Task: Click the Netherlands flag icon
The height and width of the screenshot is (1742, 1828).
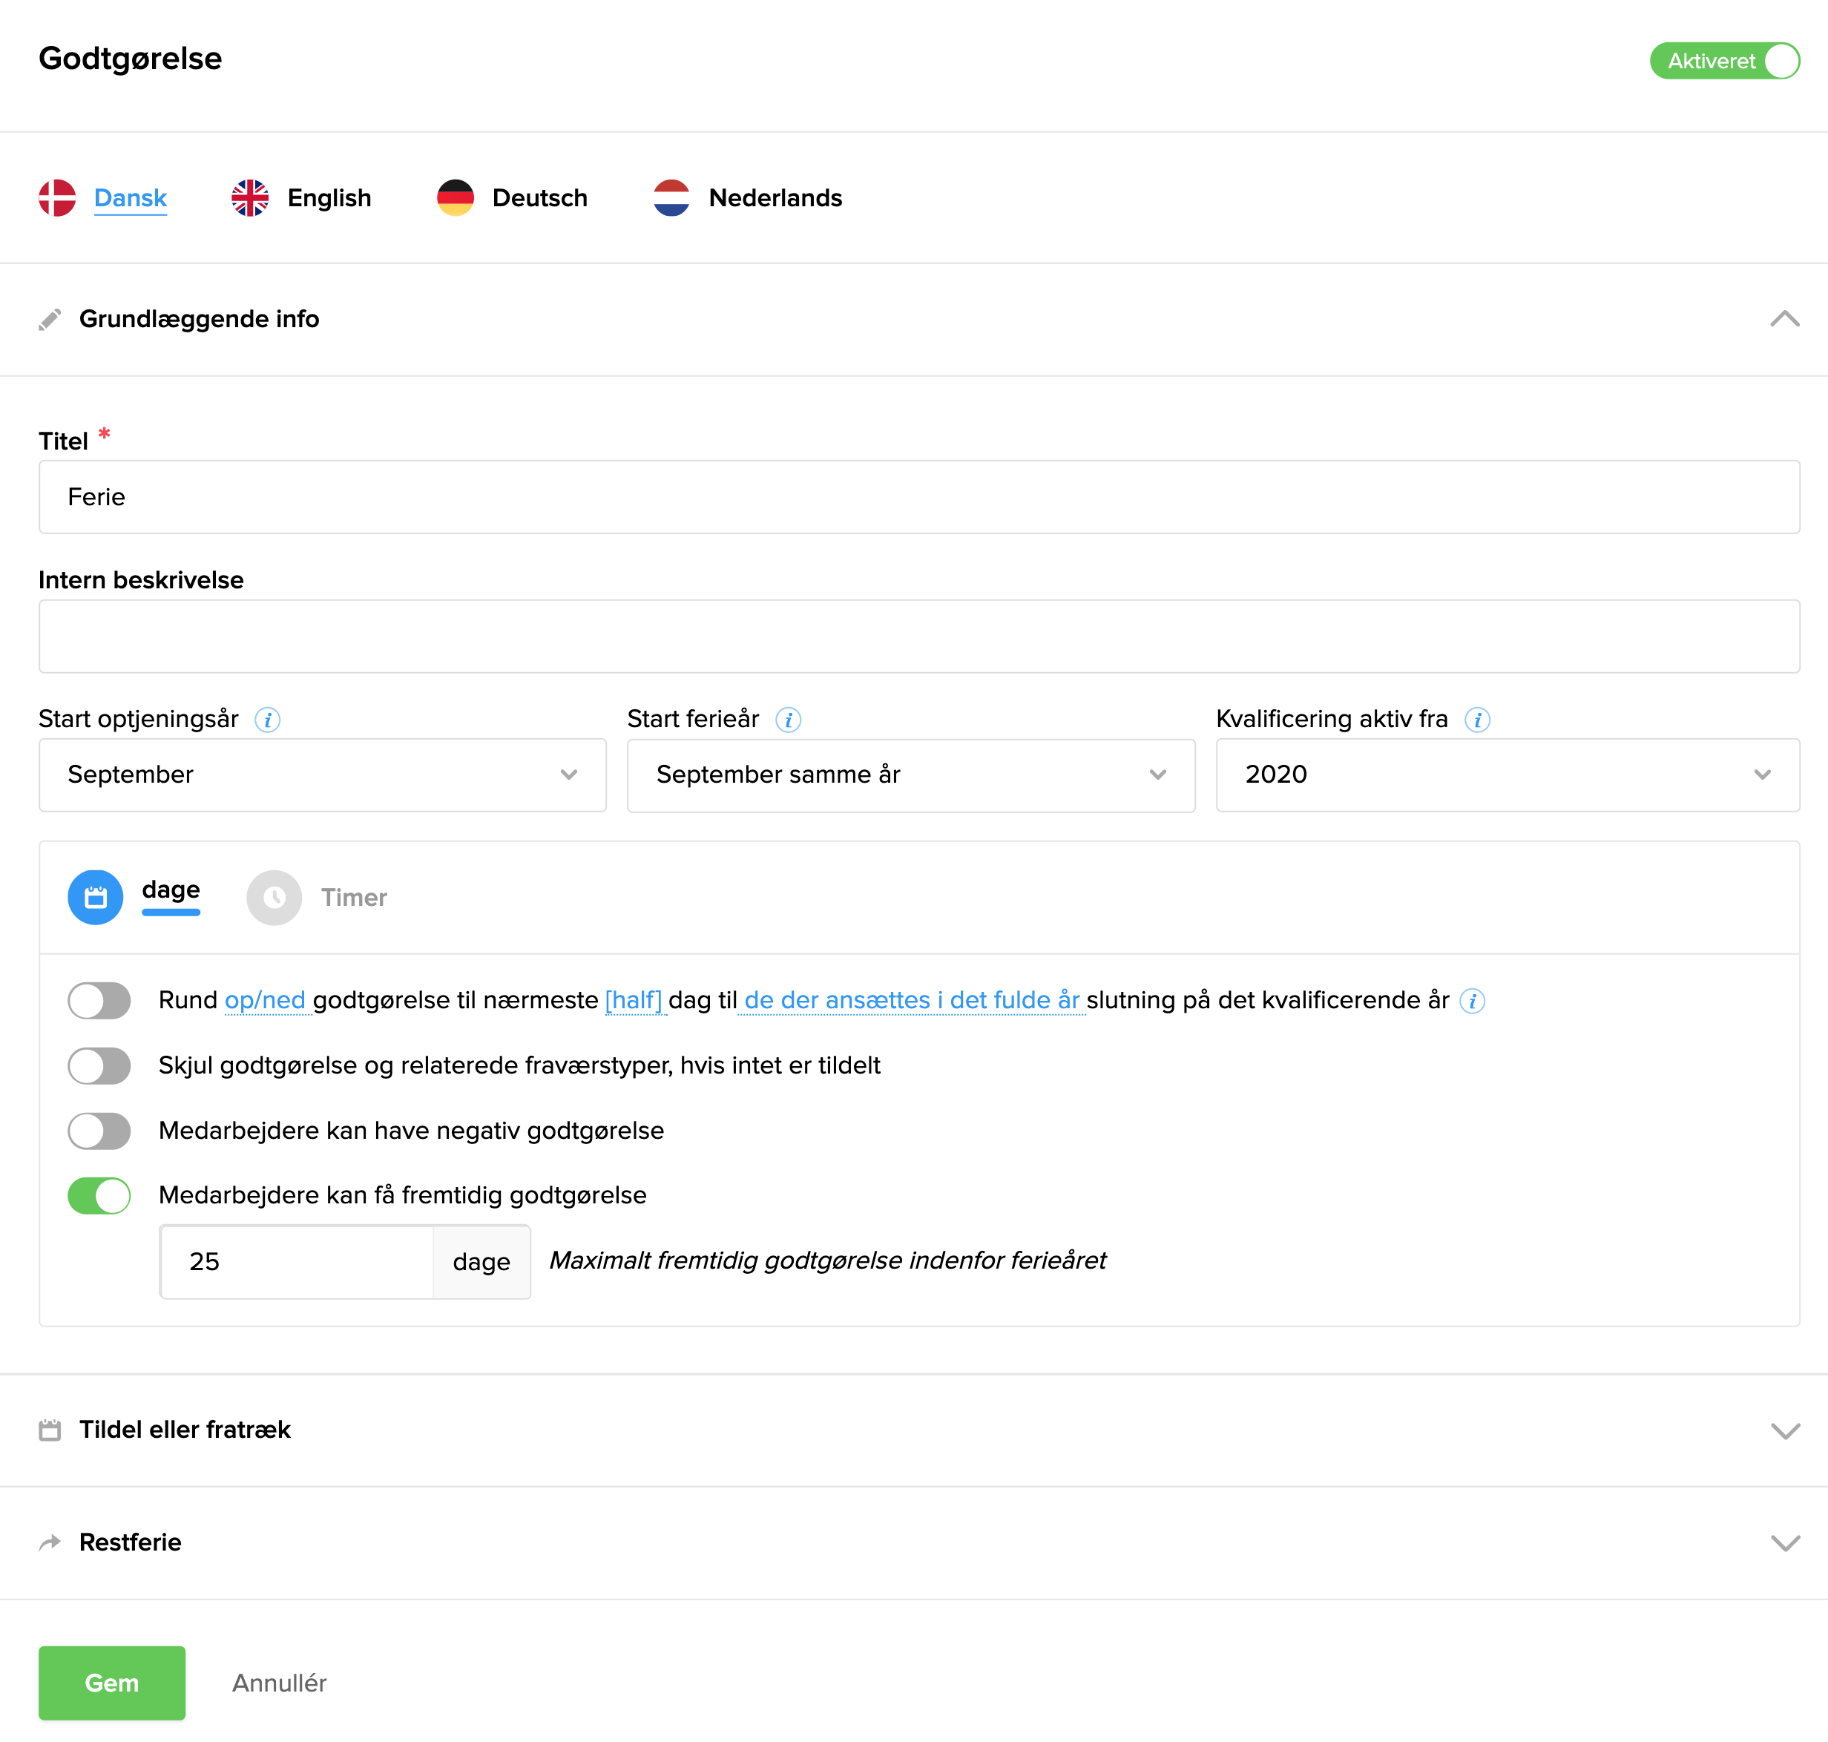Action: (671, 198)
